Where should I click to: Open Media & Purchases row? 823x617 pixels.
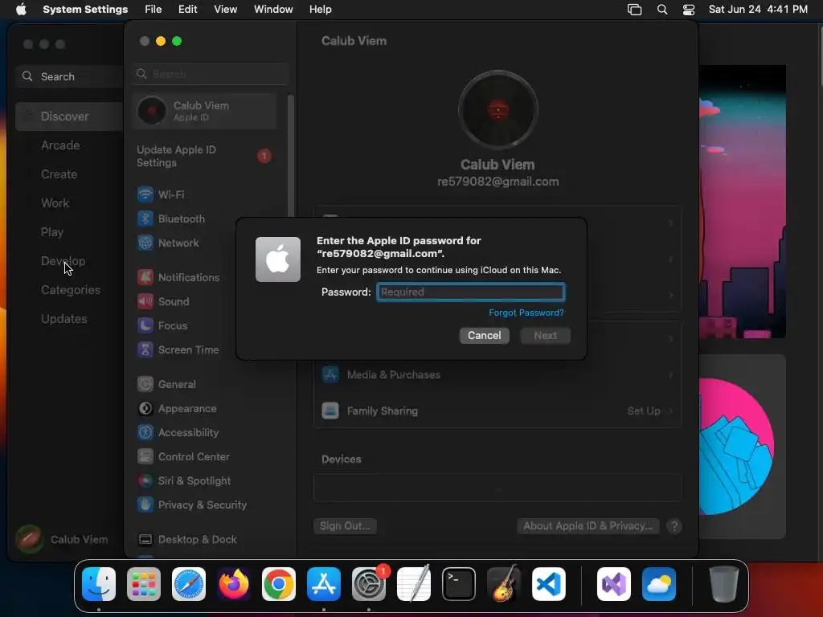tap(497, 374)
